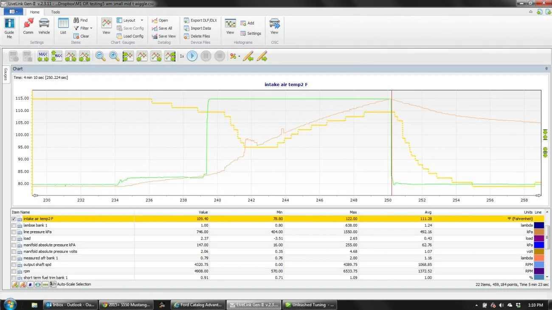Check manifold absolute pressure volts checkbox
The width and height of the screenshot is (552, 310).
[14, 251]
